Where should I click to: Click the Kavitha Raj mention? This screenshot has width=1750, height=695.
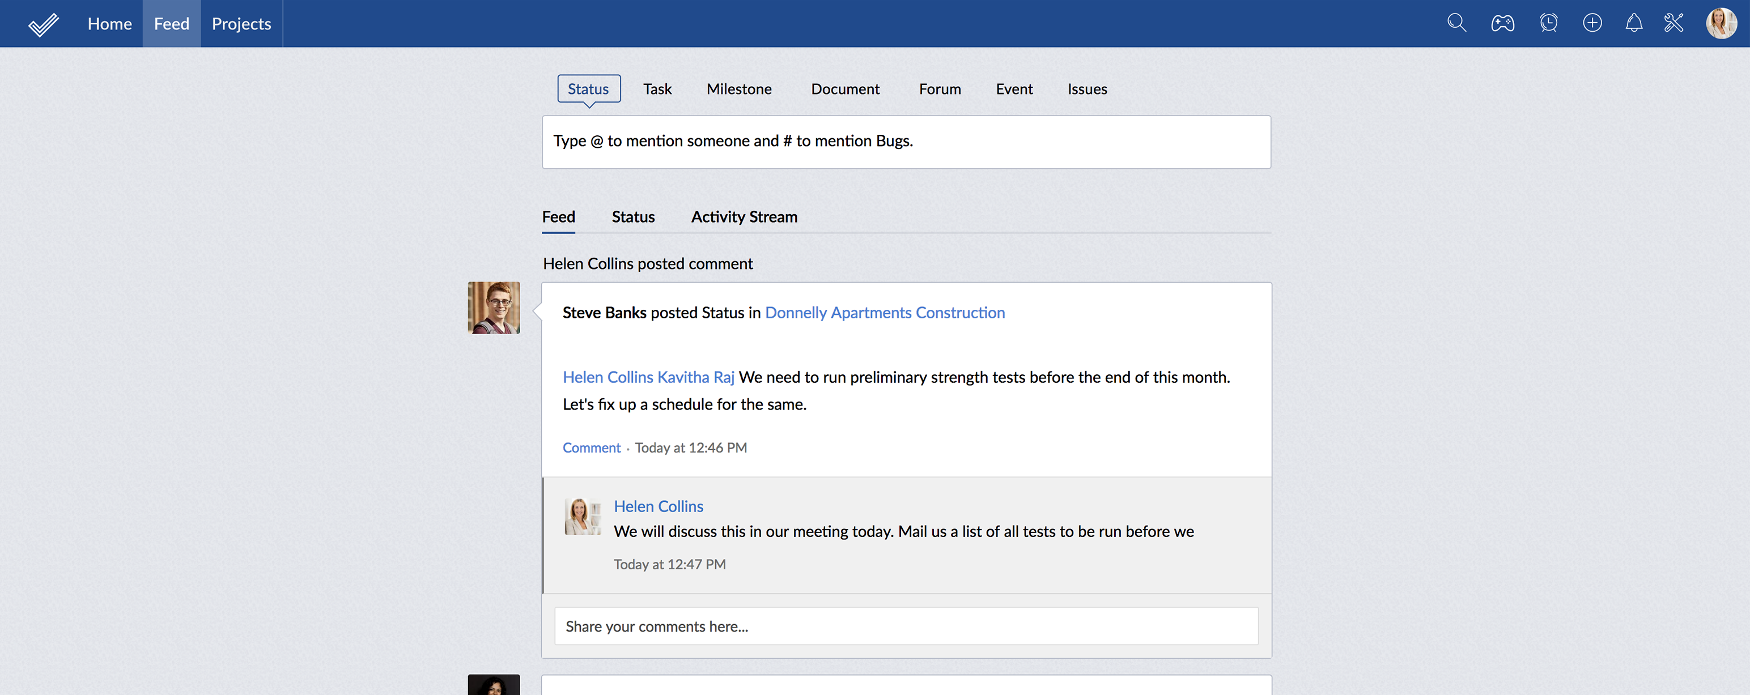click(696, 377)
